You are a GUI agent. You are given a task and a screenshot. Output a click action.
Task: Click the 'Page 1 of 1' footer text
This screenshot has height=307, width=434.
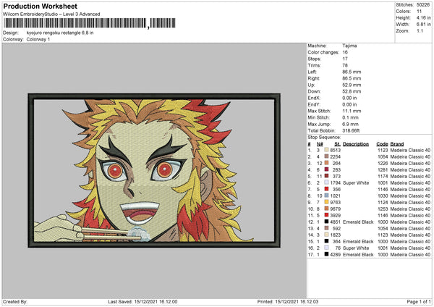[x=419, y=302]
